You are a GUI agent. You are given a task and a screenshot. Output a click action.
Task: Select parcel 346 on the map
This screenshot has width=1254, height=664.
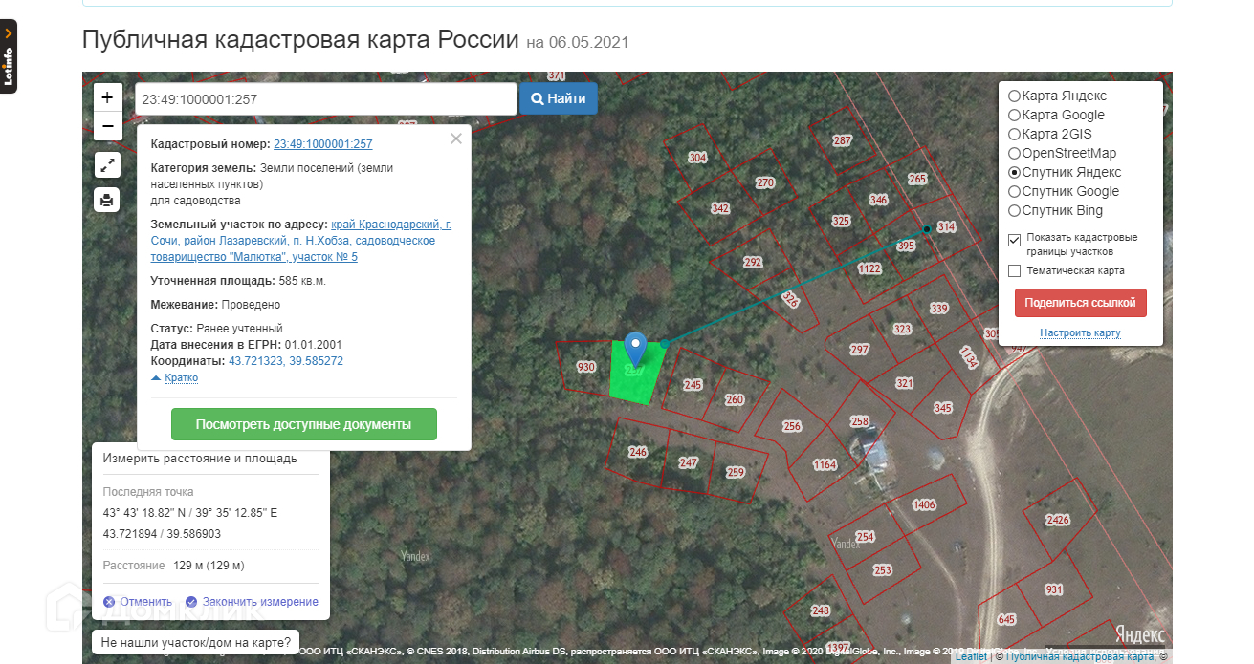[879, 200]
